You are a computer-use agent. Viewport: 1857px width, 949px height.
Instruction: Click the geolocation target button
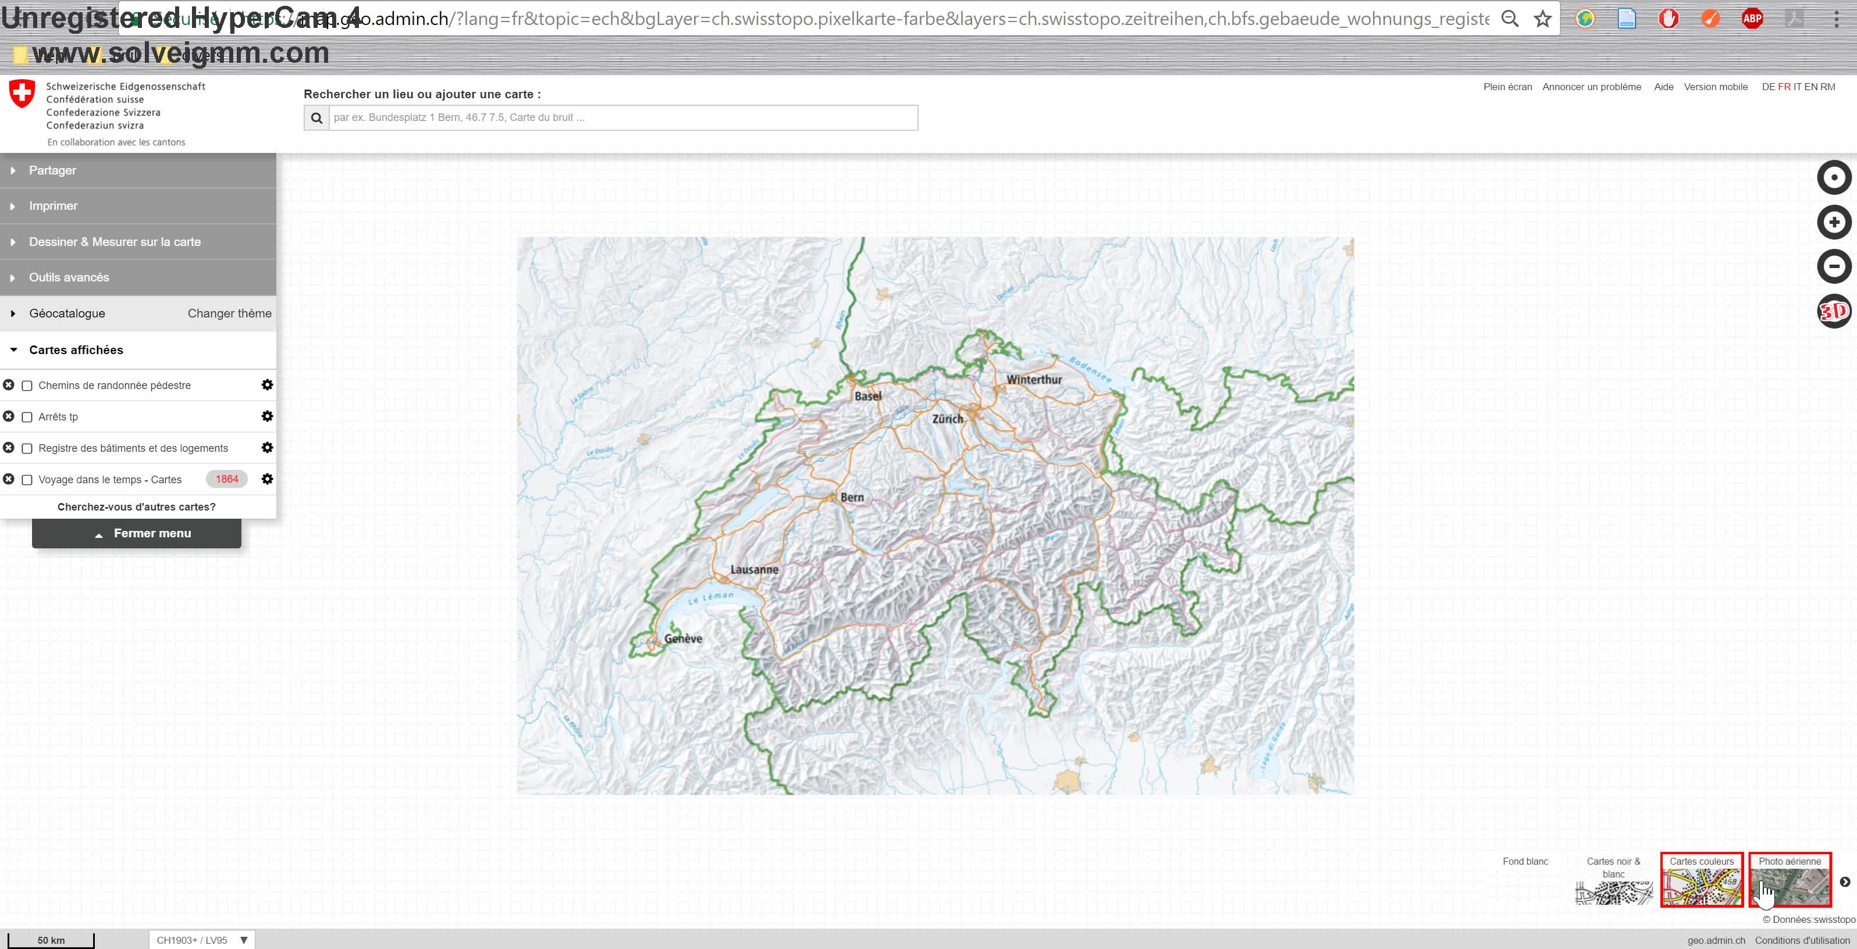[x=1833, y=178]
